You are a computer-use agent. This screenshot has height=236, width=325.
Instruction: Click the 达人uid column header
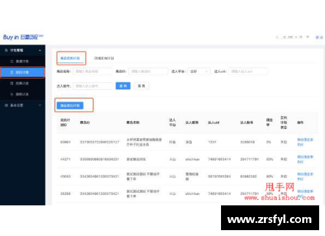click(x=214, y=123)
